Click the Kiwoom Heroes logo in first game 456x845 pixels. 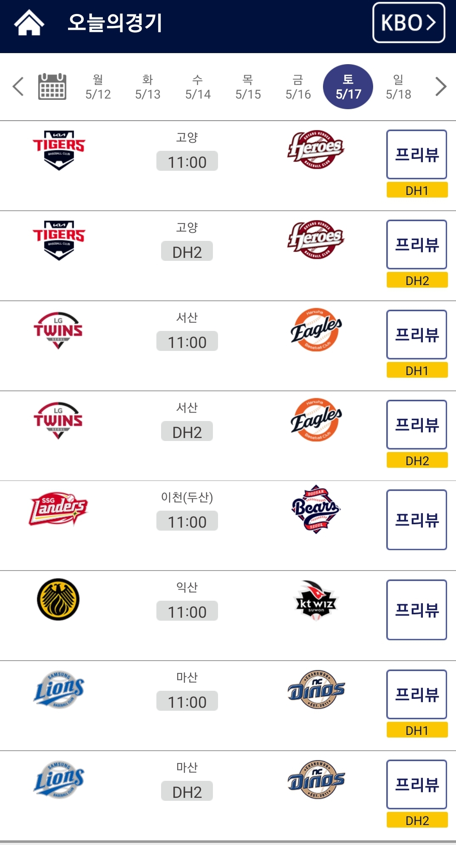point(316,150)
